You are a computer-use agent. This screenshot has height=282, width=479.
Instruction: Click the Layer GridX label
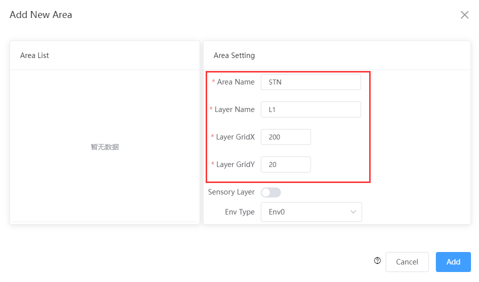point(235,137)
